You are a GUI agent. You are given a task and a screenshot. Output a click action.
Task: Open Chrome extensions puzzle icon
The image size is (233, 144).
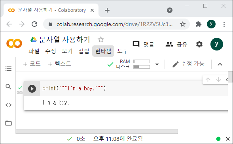click(x=198, y=24)
